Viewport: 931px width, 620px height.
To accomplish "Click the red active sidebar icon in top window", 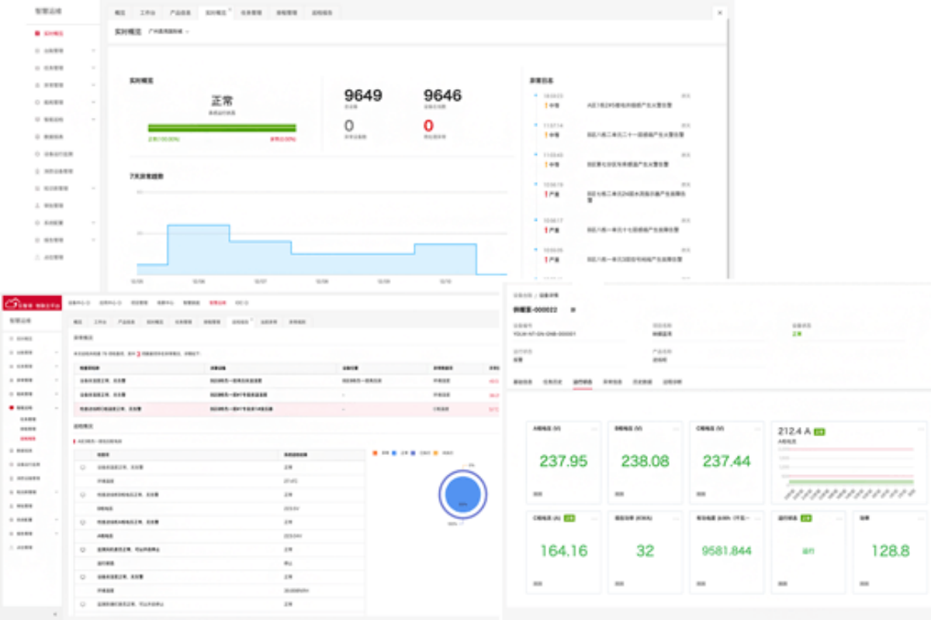I will click(37, 33).
